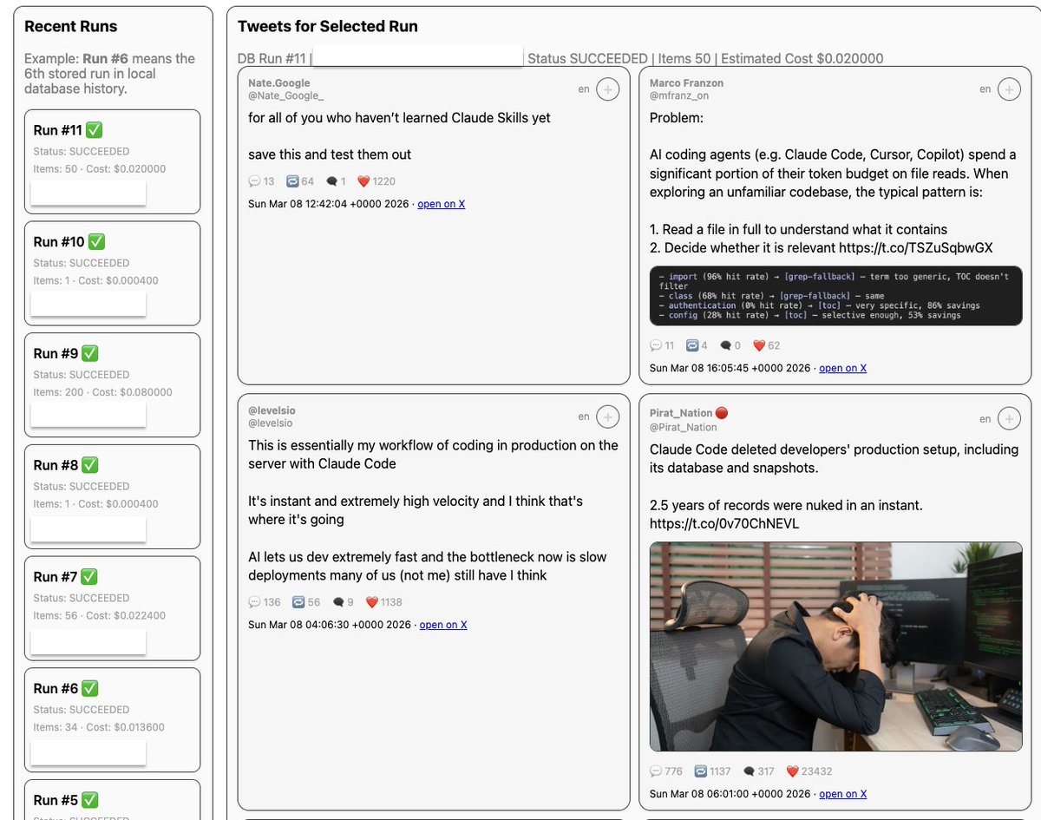Select Run #6 with 34 items
Screen dimensions: 1041x820
tap(112, 720)
